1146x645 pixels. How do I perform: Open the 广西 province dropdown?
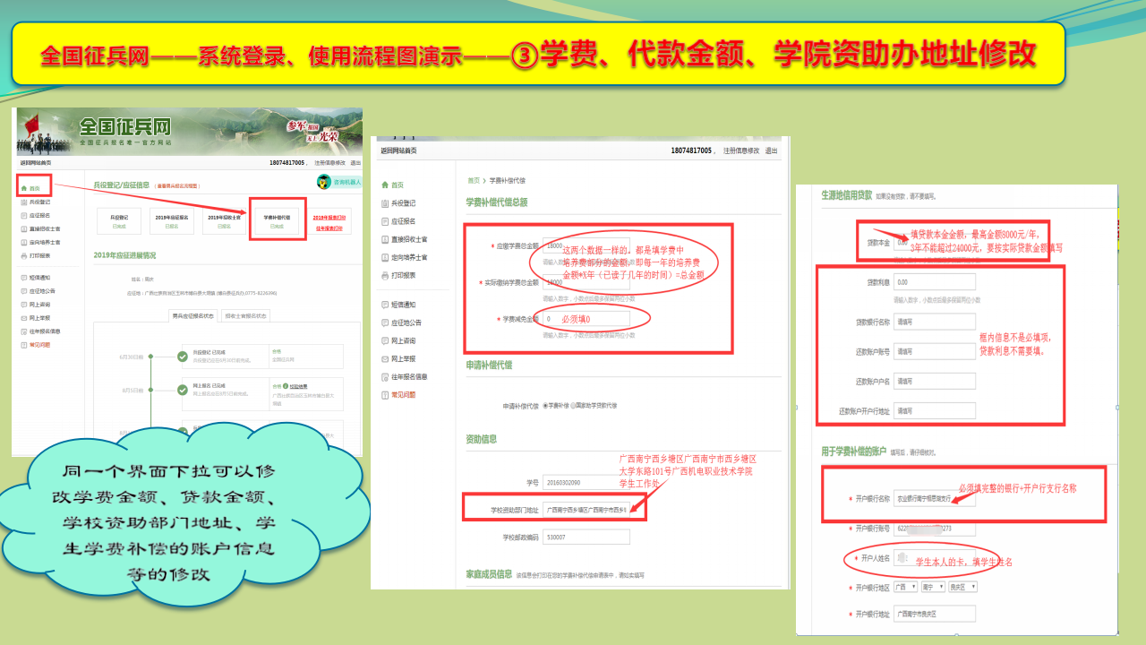904,587
